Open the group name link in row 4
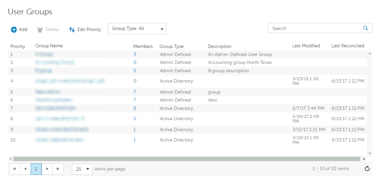This screenshot has width=374, height=176. (x=70, y=81)
